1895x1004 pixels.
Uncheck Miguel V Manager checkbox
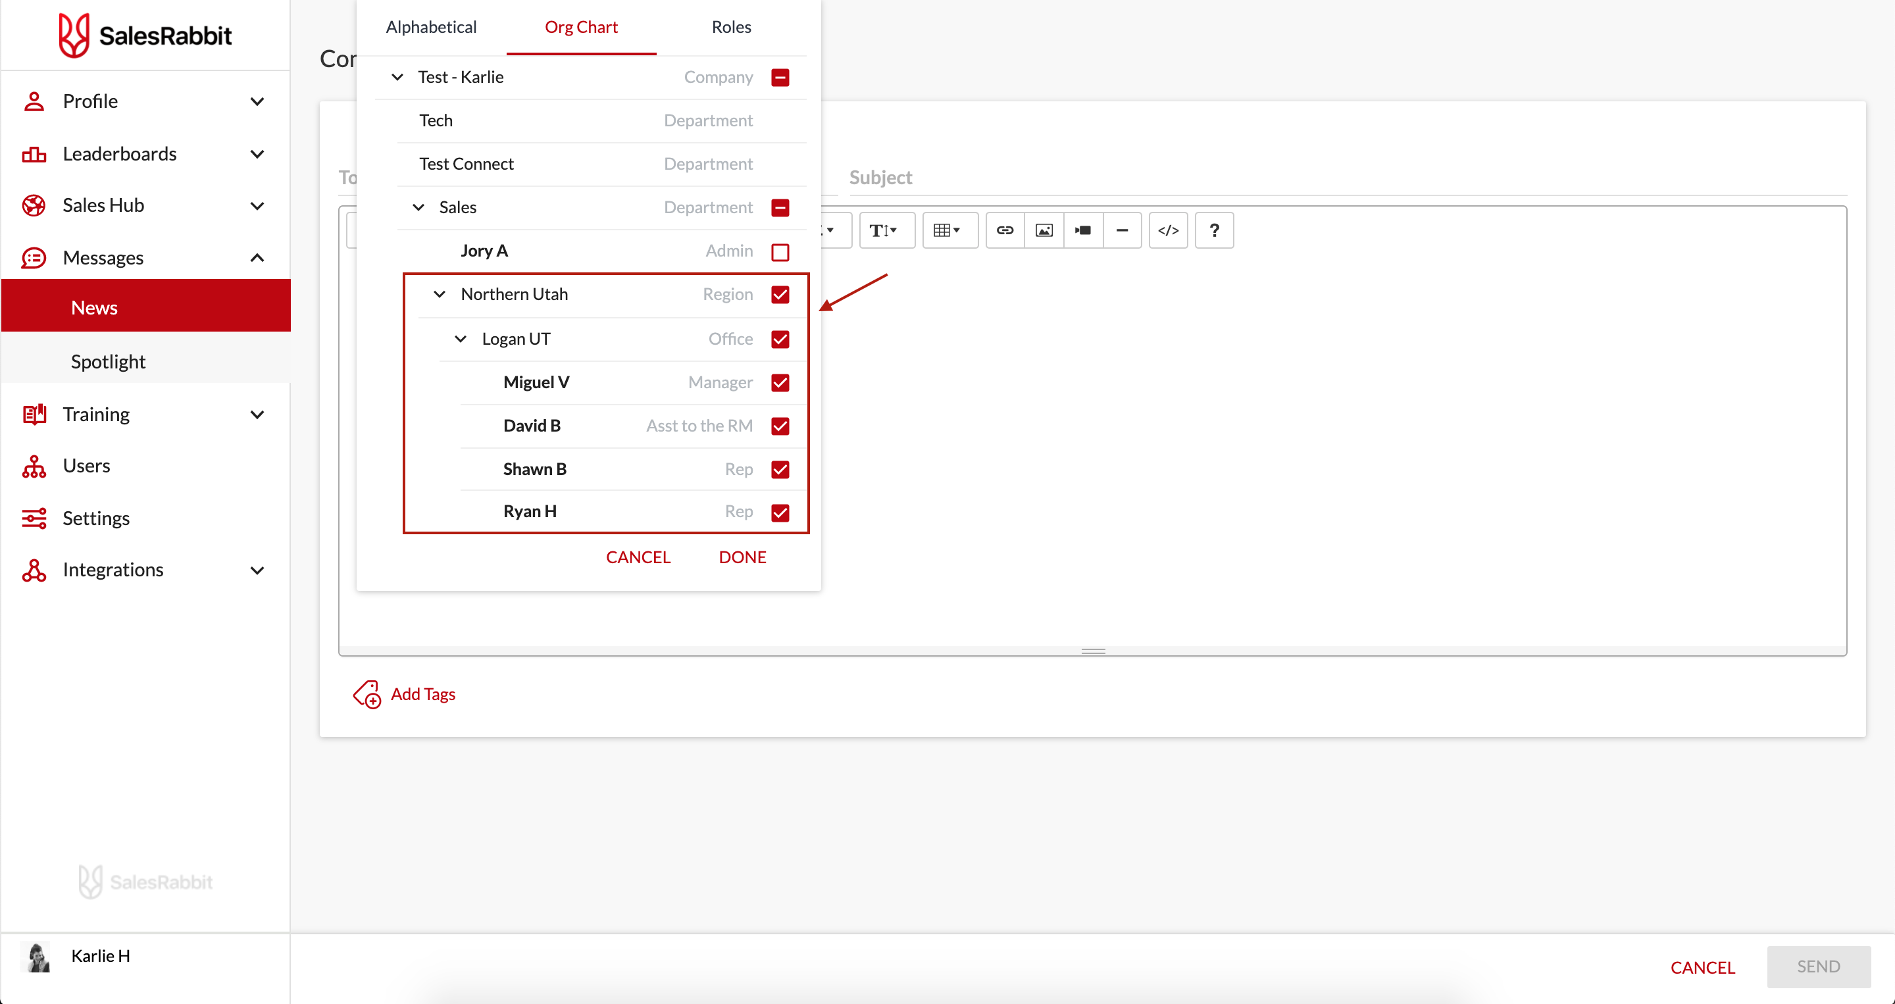click(x=780, y=382)
